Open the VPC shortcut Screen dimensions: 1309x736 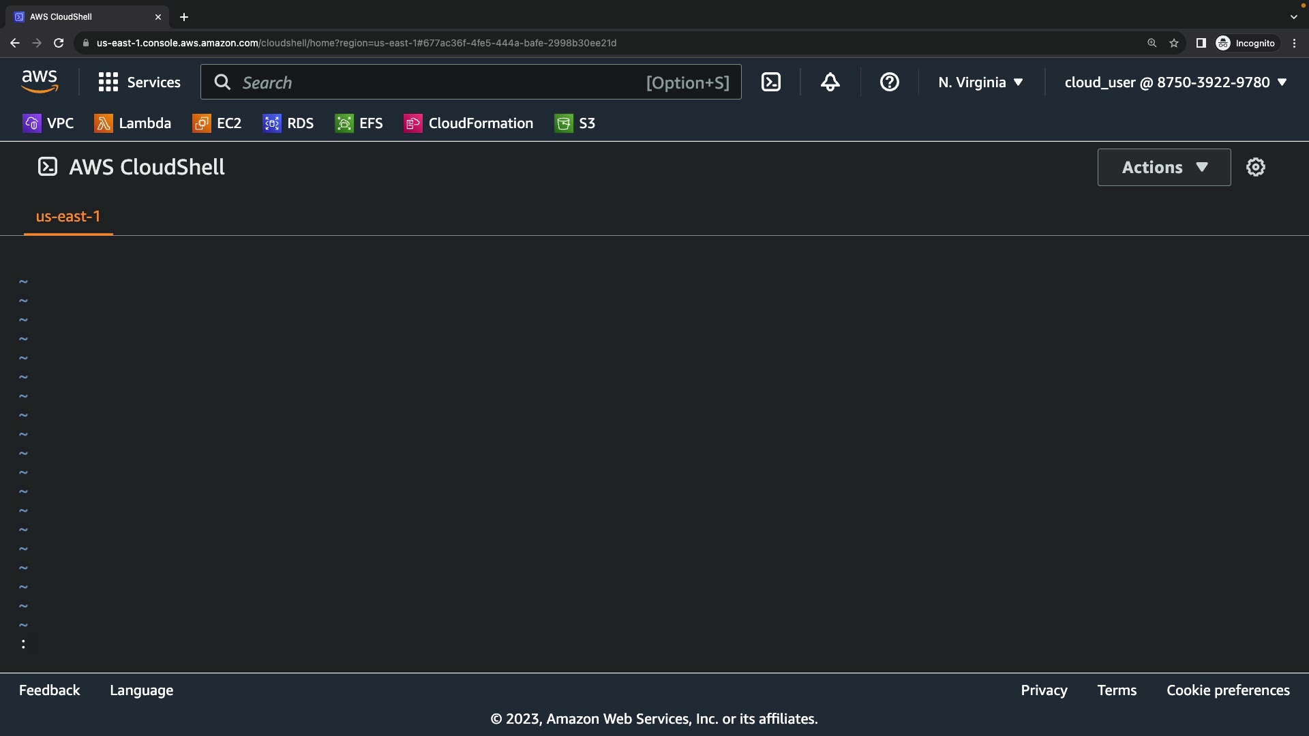[48, 123]
